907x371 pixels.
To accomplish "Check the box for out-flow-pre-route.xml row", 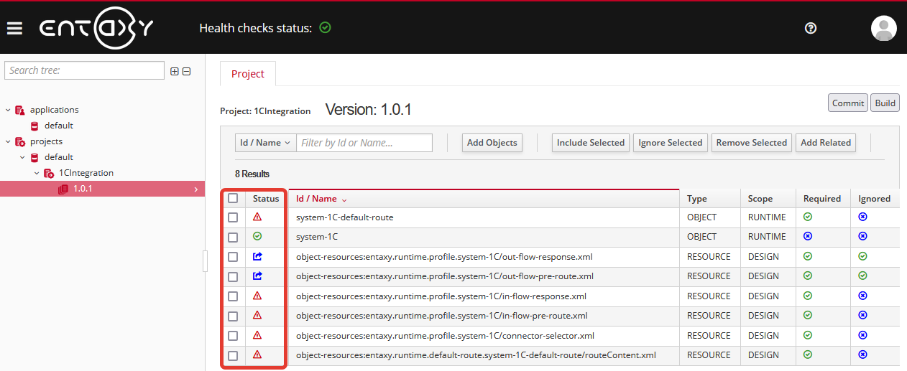I will tap(233, 276).
